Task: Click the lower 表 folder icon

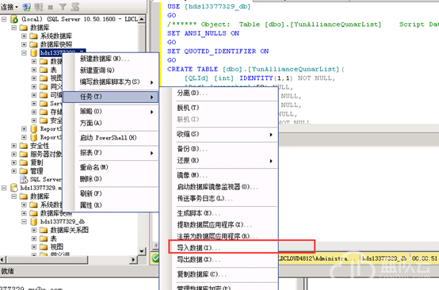Action: point(44,238)
